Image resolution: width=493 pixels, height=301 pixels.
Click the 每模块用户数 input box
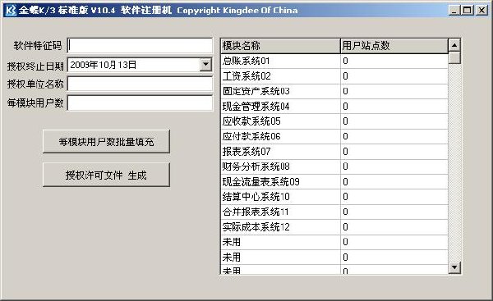pos(140,103)
